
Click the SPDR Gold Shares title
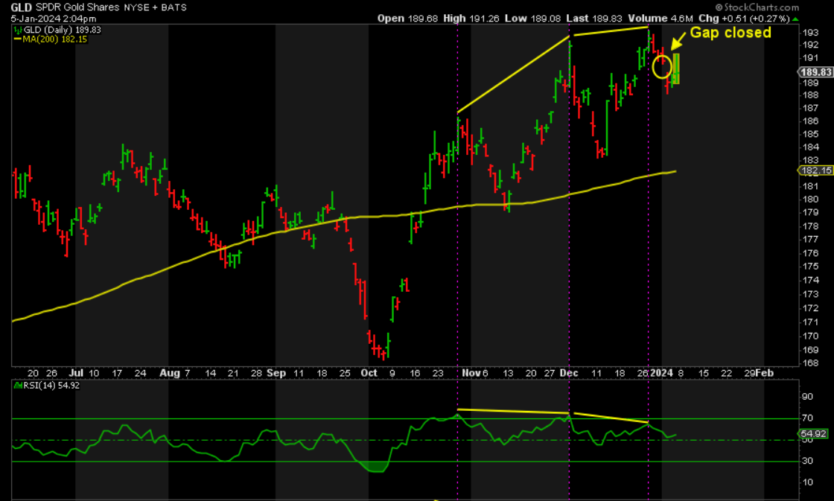[77, 7]
